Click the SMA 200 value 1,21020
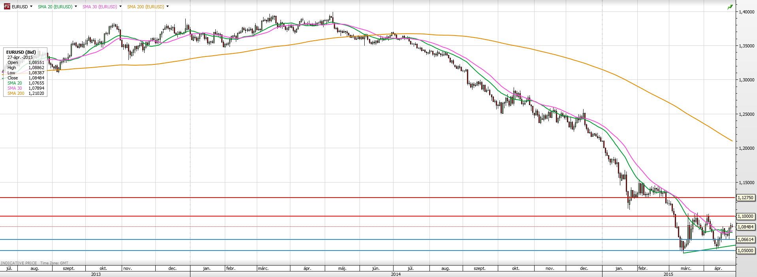This screenshot has height=277, width=757. pyautogui.click(x=36, y=93)
